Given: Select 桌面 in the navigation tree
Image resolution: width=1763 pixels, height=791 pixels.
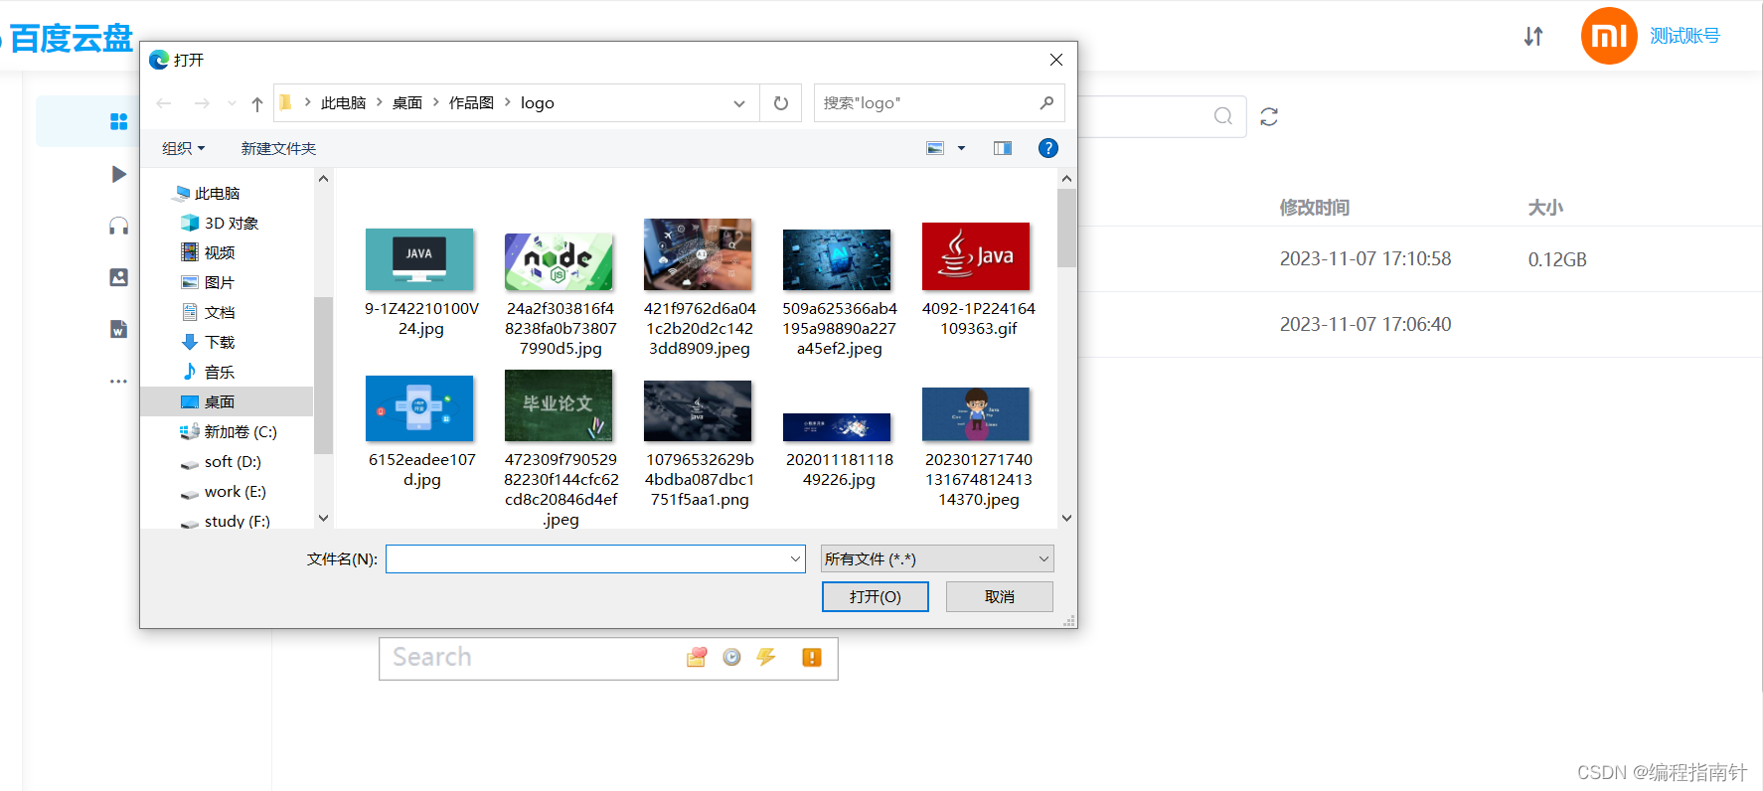Looking at the screenshot, I should [227, 401].
